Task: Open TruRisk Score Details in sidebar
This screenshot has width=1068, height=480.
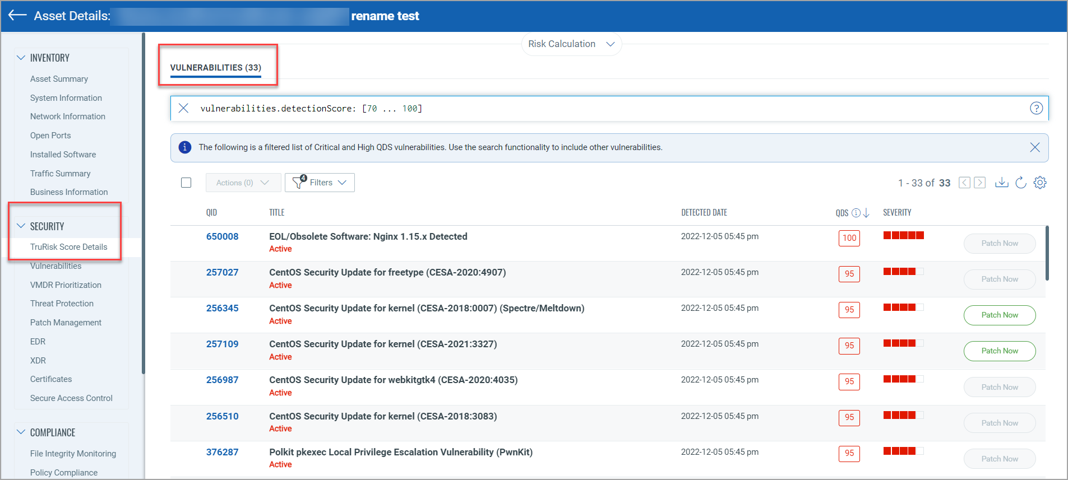Action: [x=68, y=247]
